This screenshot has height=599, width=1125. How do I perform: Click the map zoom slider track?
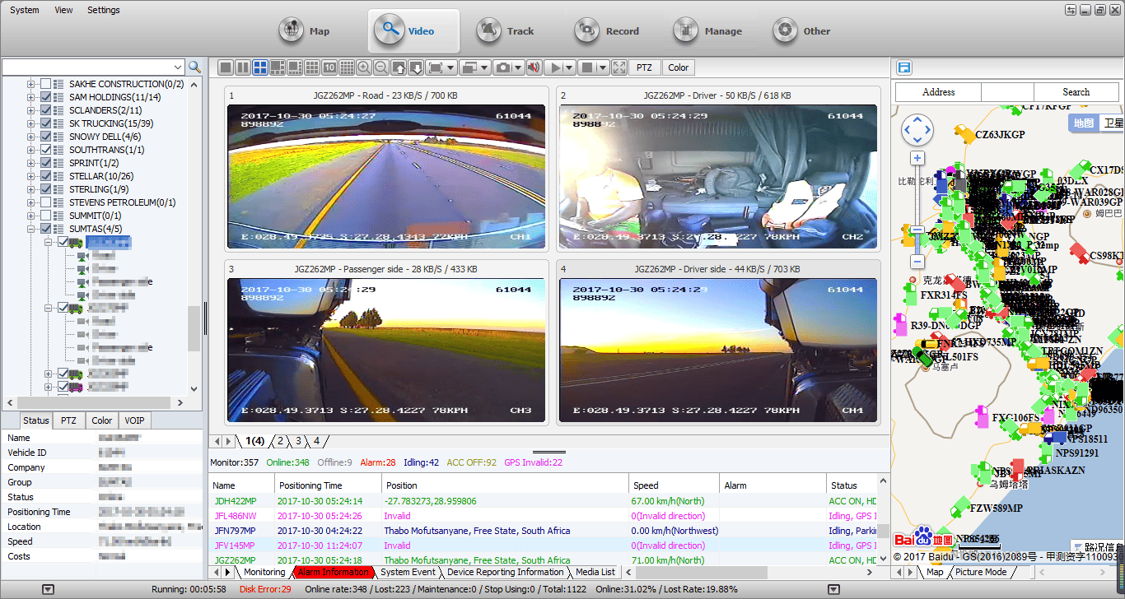(x=917, y=210)
